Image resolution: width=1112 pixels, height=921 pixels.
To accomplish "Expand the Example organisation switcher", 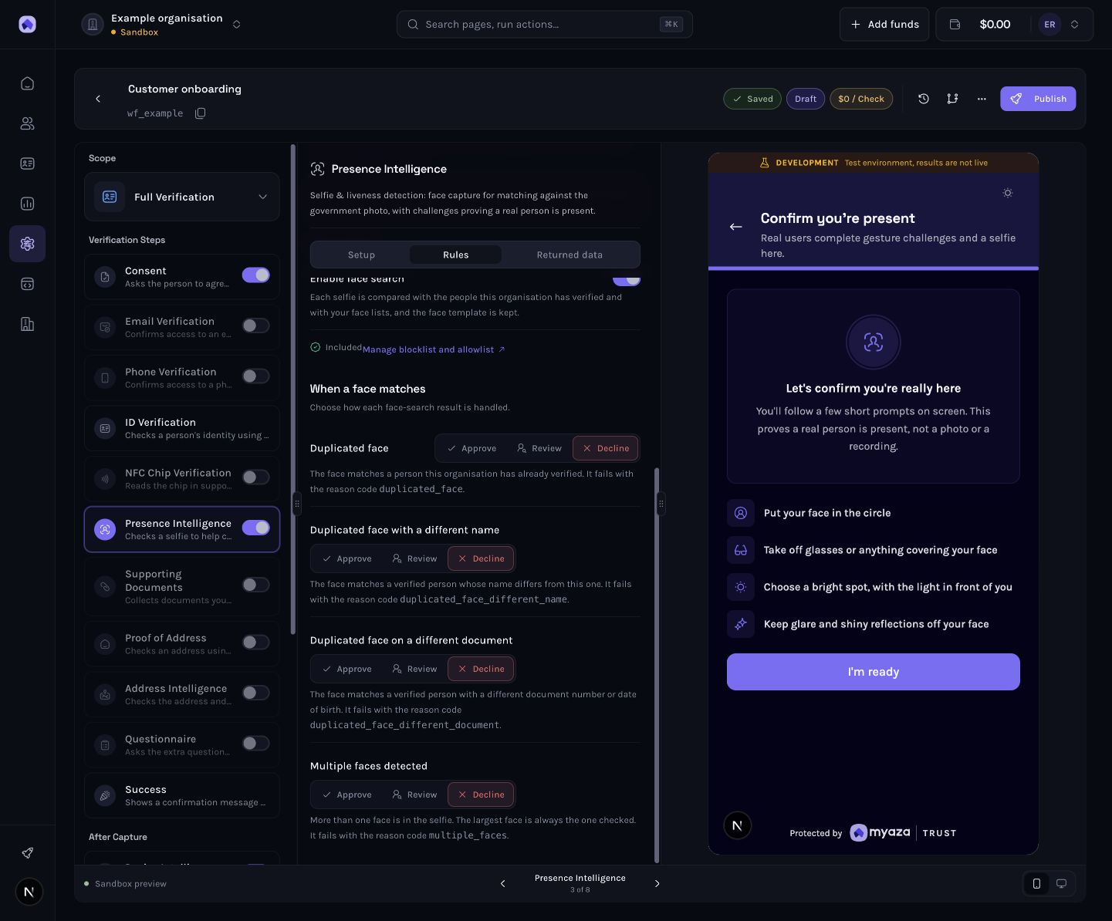I will click(236, 25).
